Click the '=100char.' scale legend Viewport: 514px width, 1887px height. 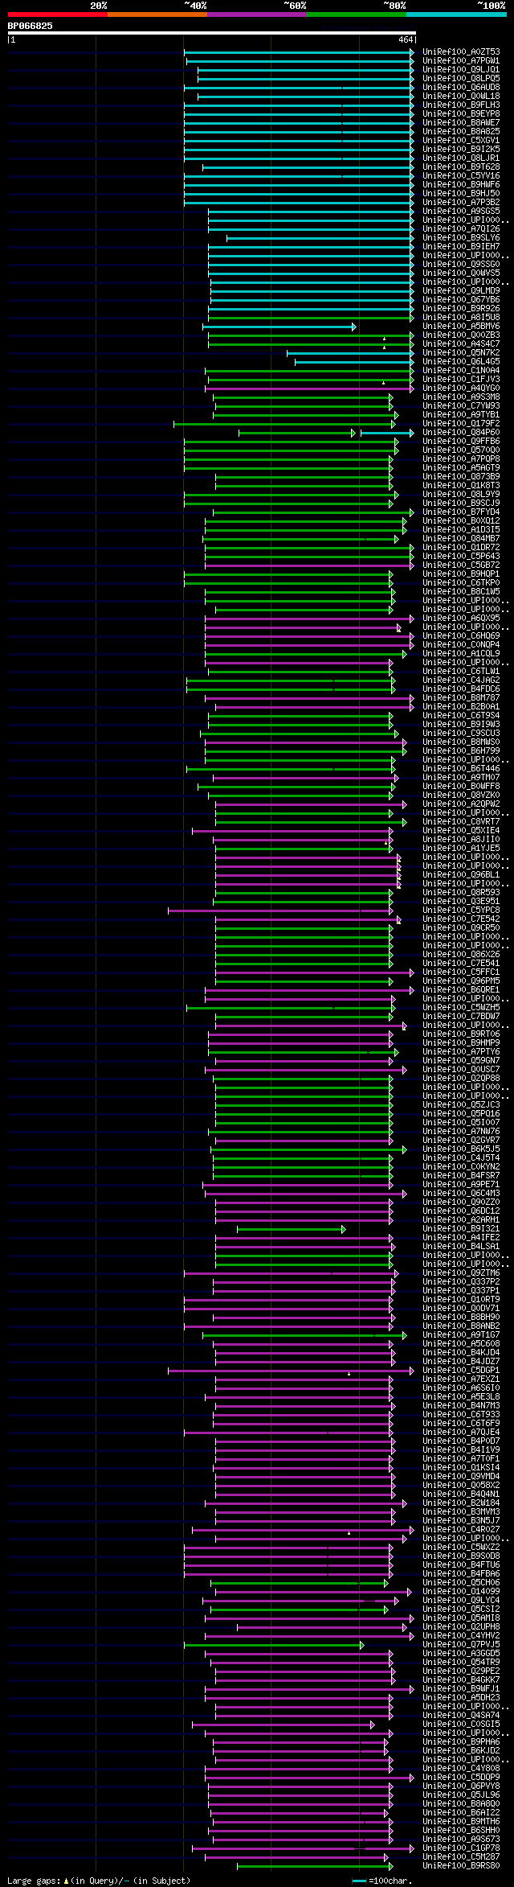[x=382, y=1881]
